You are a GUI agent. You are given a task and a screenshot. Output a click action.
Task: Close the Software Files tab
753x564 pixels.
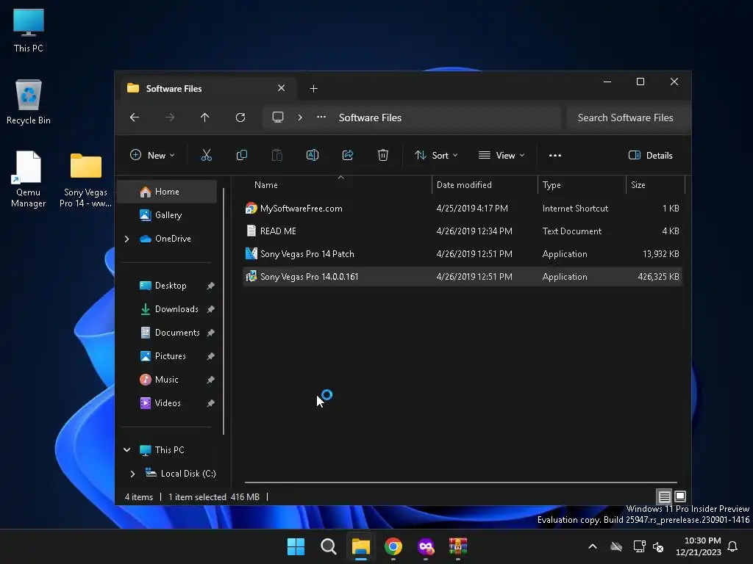(282, 88)
